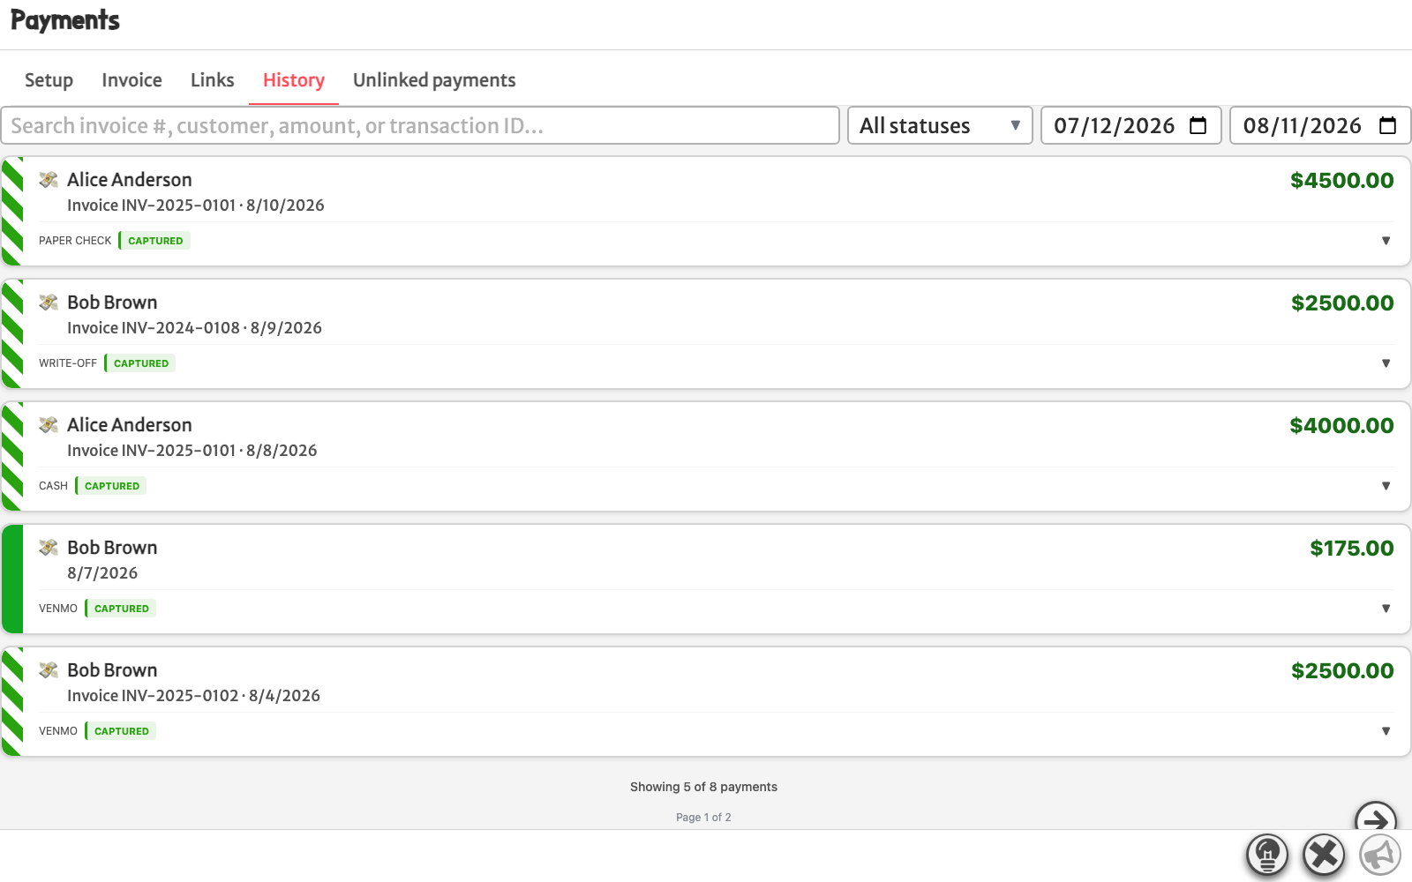Open the All statuses filter dropdown

pyautogui.click(x=940, y=125)
